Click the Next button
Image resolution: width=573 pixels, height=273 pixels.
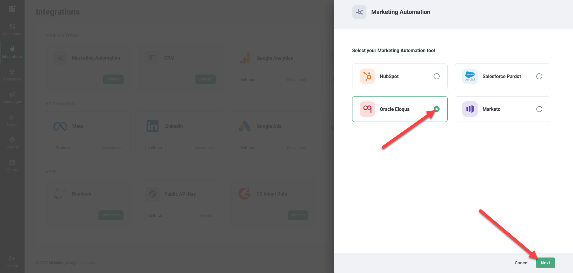[x=545, y=263]
